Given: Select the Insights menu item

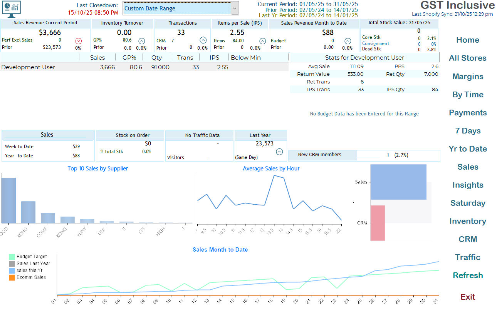Looking at the screenshot, I should coord(467,185).
